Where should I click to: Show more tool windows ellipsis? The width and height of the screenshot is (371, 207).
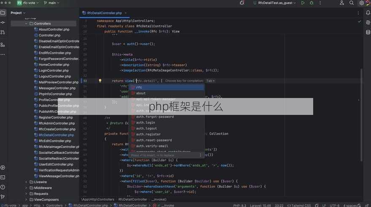coord(3,54)
